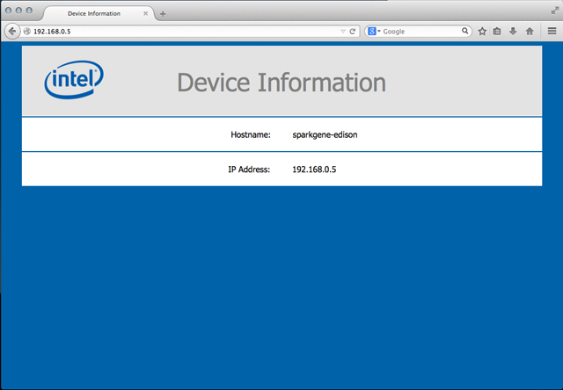Open the bookmarks list icon
The image size is (563, 390).
point(497,31)
